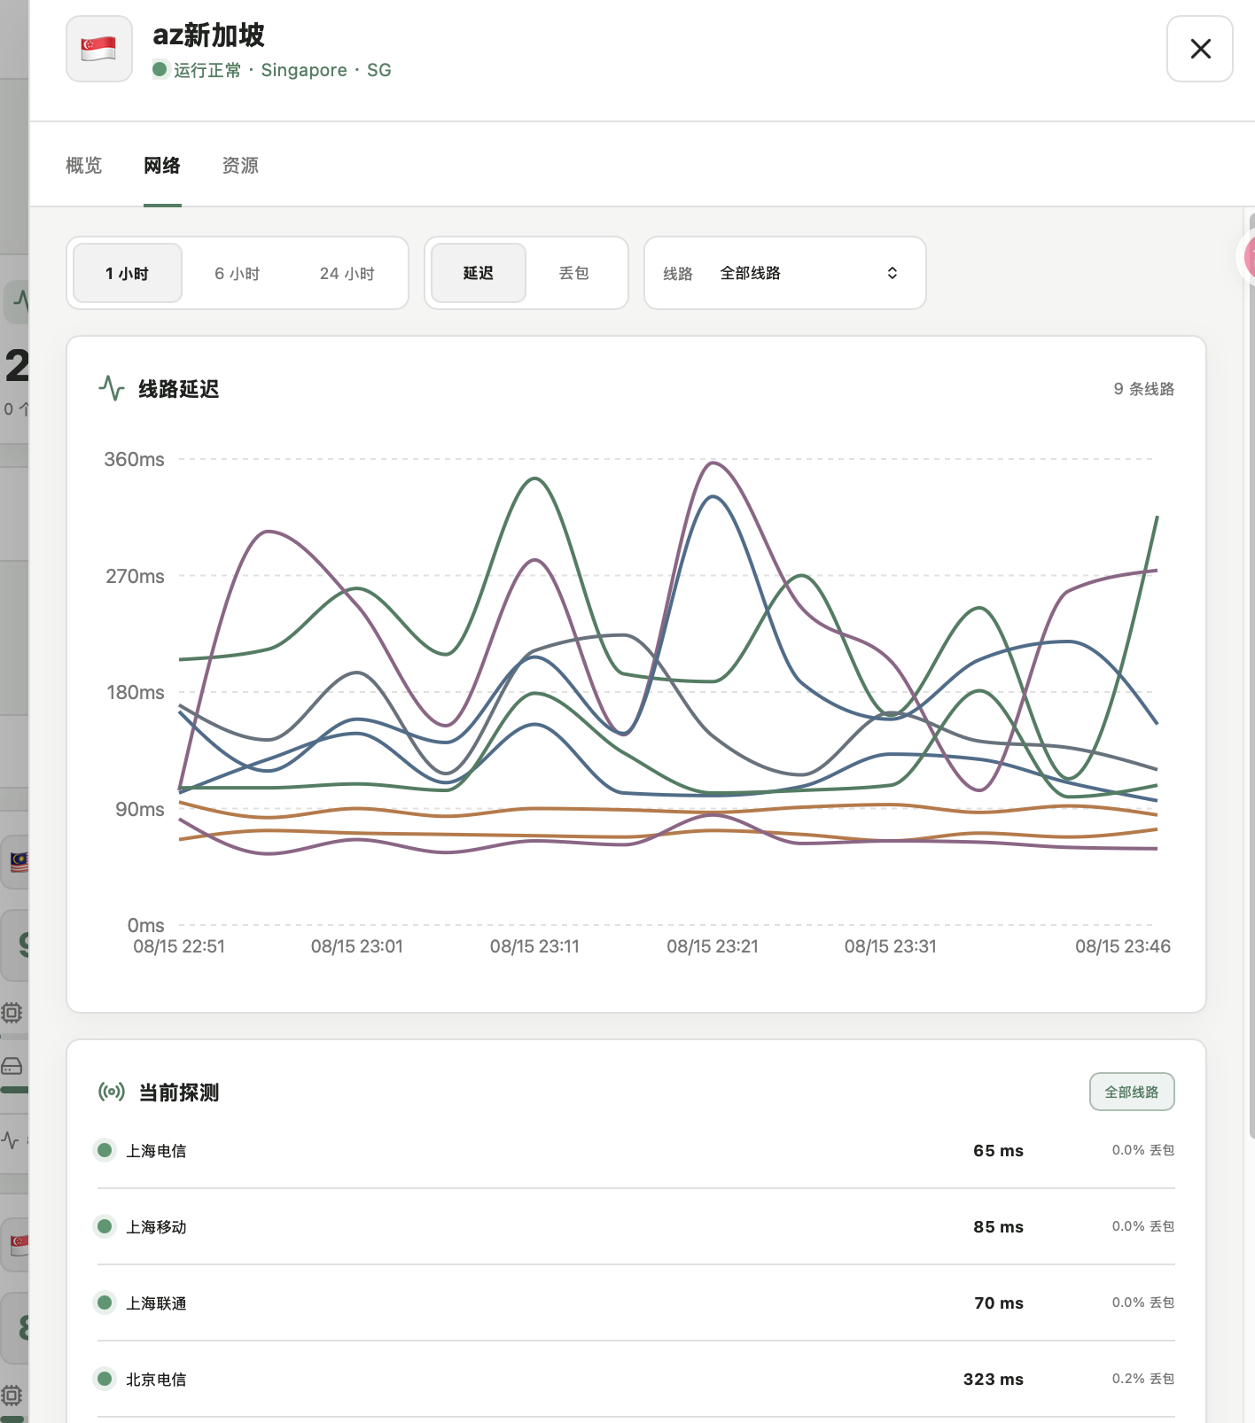
Task: Click the green status dot for 上海电信
Action: point(105,1150)
